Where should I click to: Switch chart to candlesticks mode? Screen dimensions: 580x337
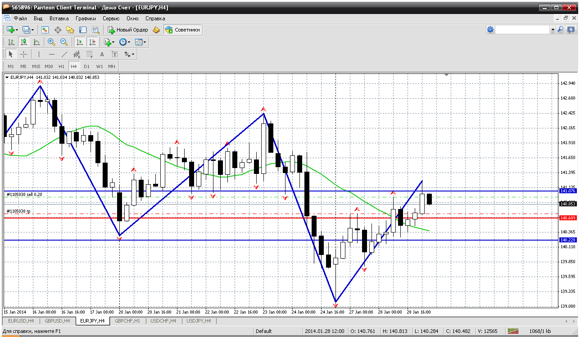coord(24,42)
